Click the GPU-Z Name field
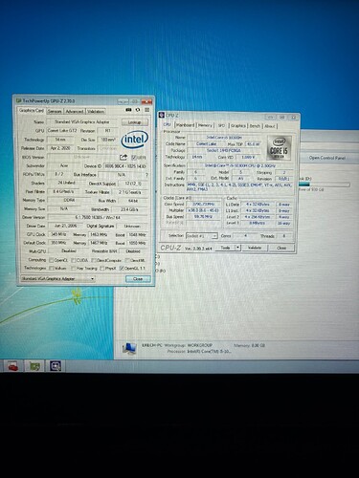This screenshot has height=478, width=359. (x=82, y=122)
